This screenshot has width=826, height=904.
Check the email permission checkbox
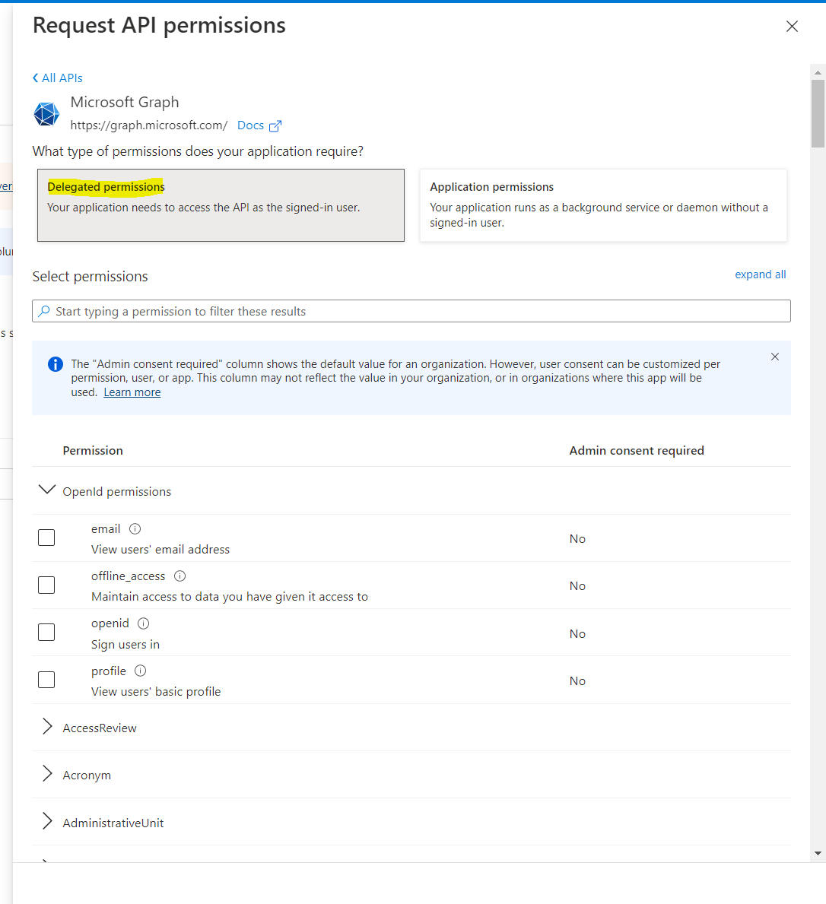pos(46,538)
